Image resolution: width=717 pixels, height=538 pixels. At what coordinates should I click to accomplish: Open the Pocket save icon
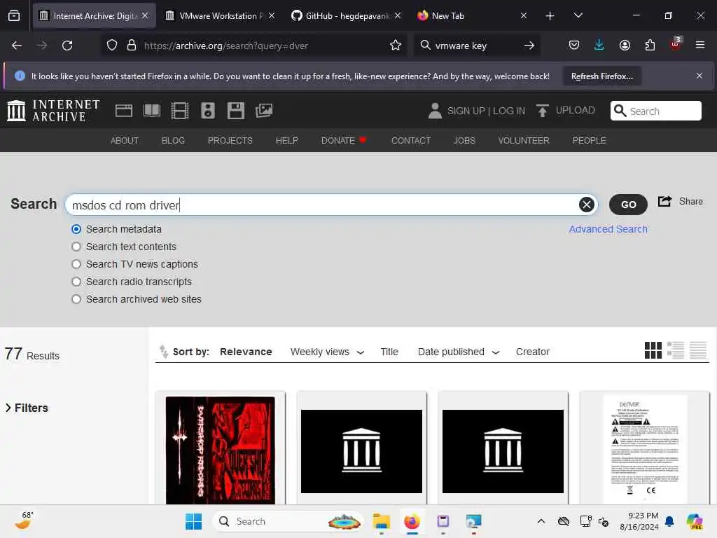[574, 46]
